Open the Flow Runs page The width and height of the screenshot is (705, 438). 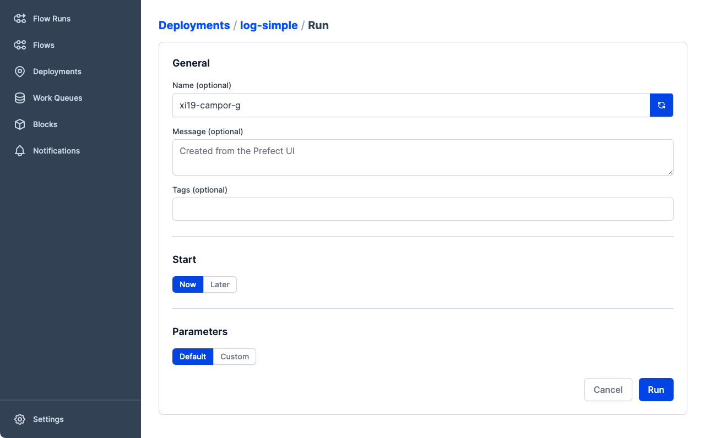pos(52,19)
